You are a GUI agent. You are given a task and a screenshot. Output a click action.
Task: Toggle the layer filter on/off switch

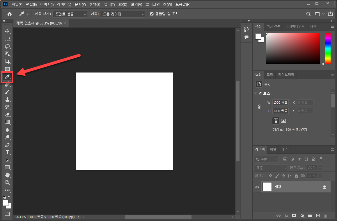(321, 159)
